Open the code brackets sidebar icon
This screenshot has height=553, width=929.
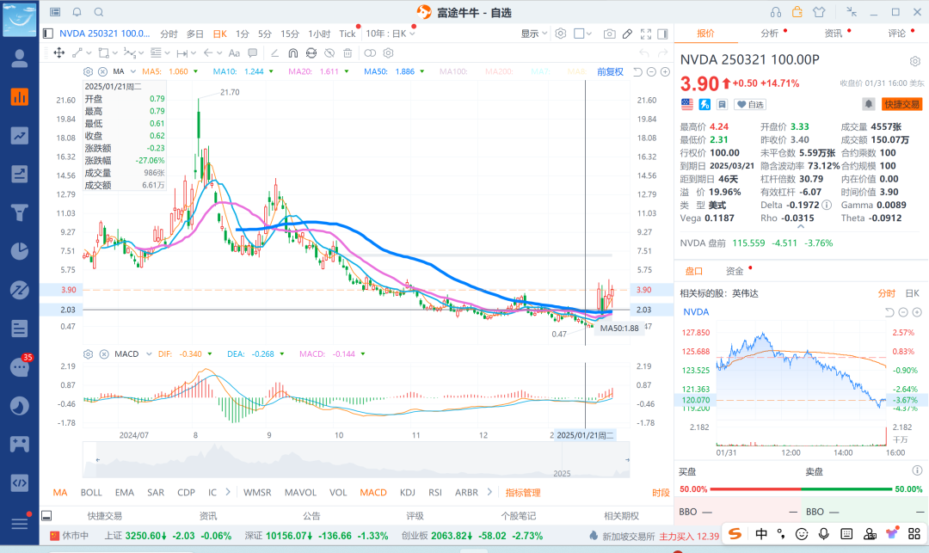tap(20, 482)
